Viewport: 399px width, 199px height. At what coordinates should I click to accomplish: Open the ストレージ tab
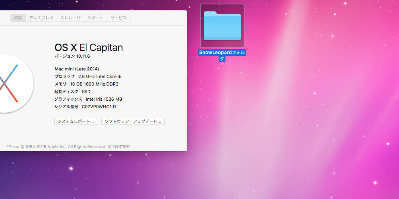[70, 18]
